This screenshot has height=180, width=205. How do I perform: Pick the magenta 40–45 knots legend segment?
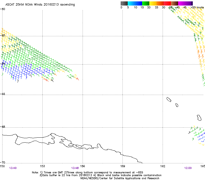pyautogui.click(x=182, y=3)
